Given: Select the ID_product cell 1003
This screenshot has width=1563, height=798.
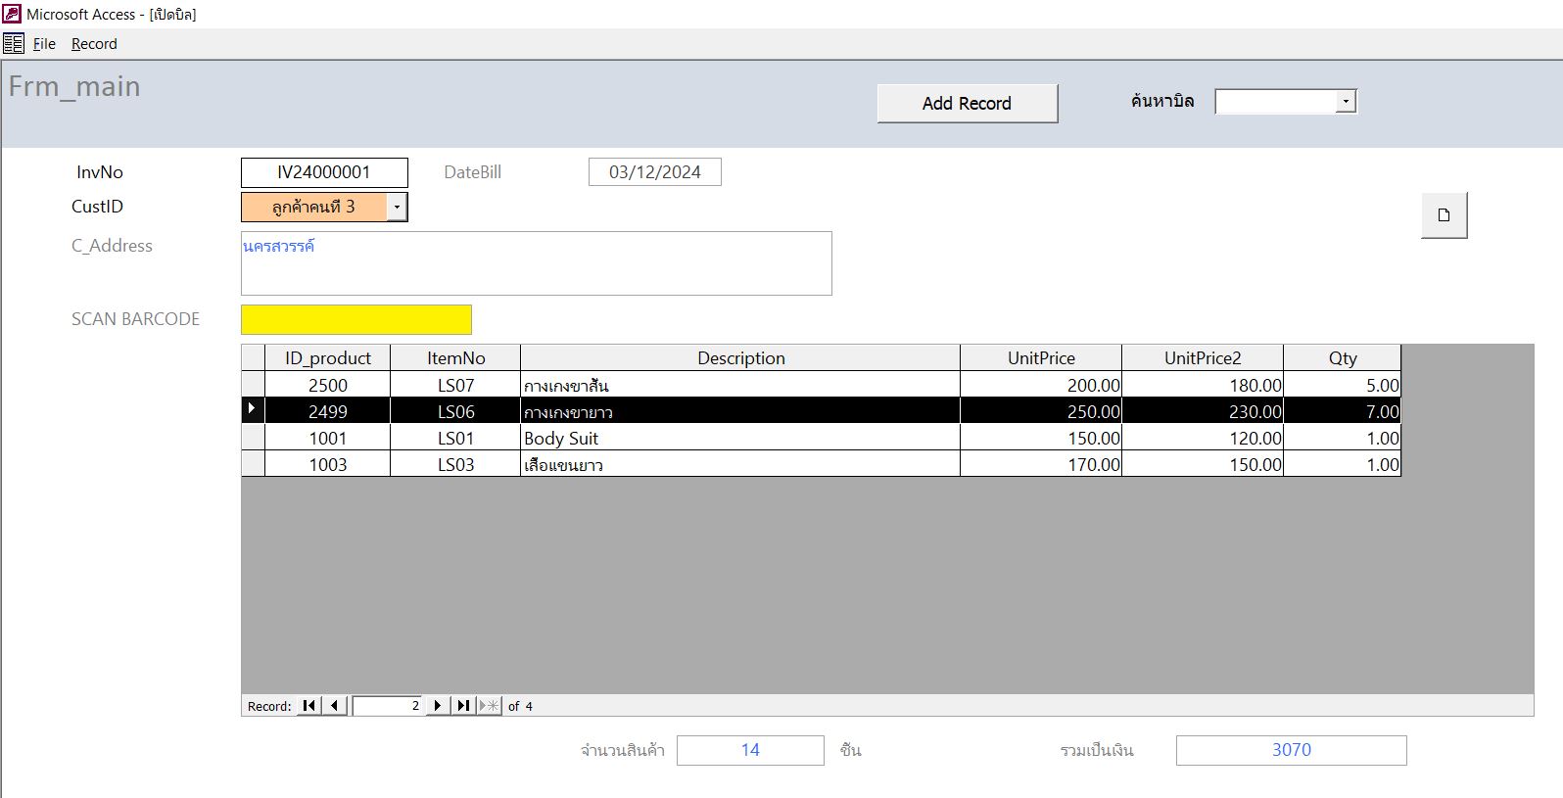Looking at the screenshot, I should 327,464.
